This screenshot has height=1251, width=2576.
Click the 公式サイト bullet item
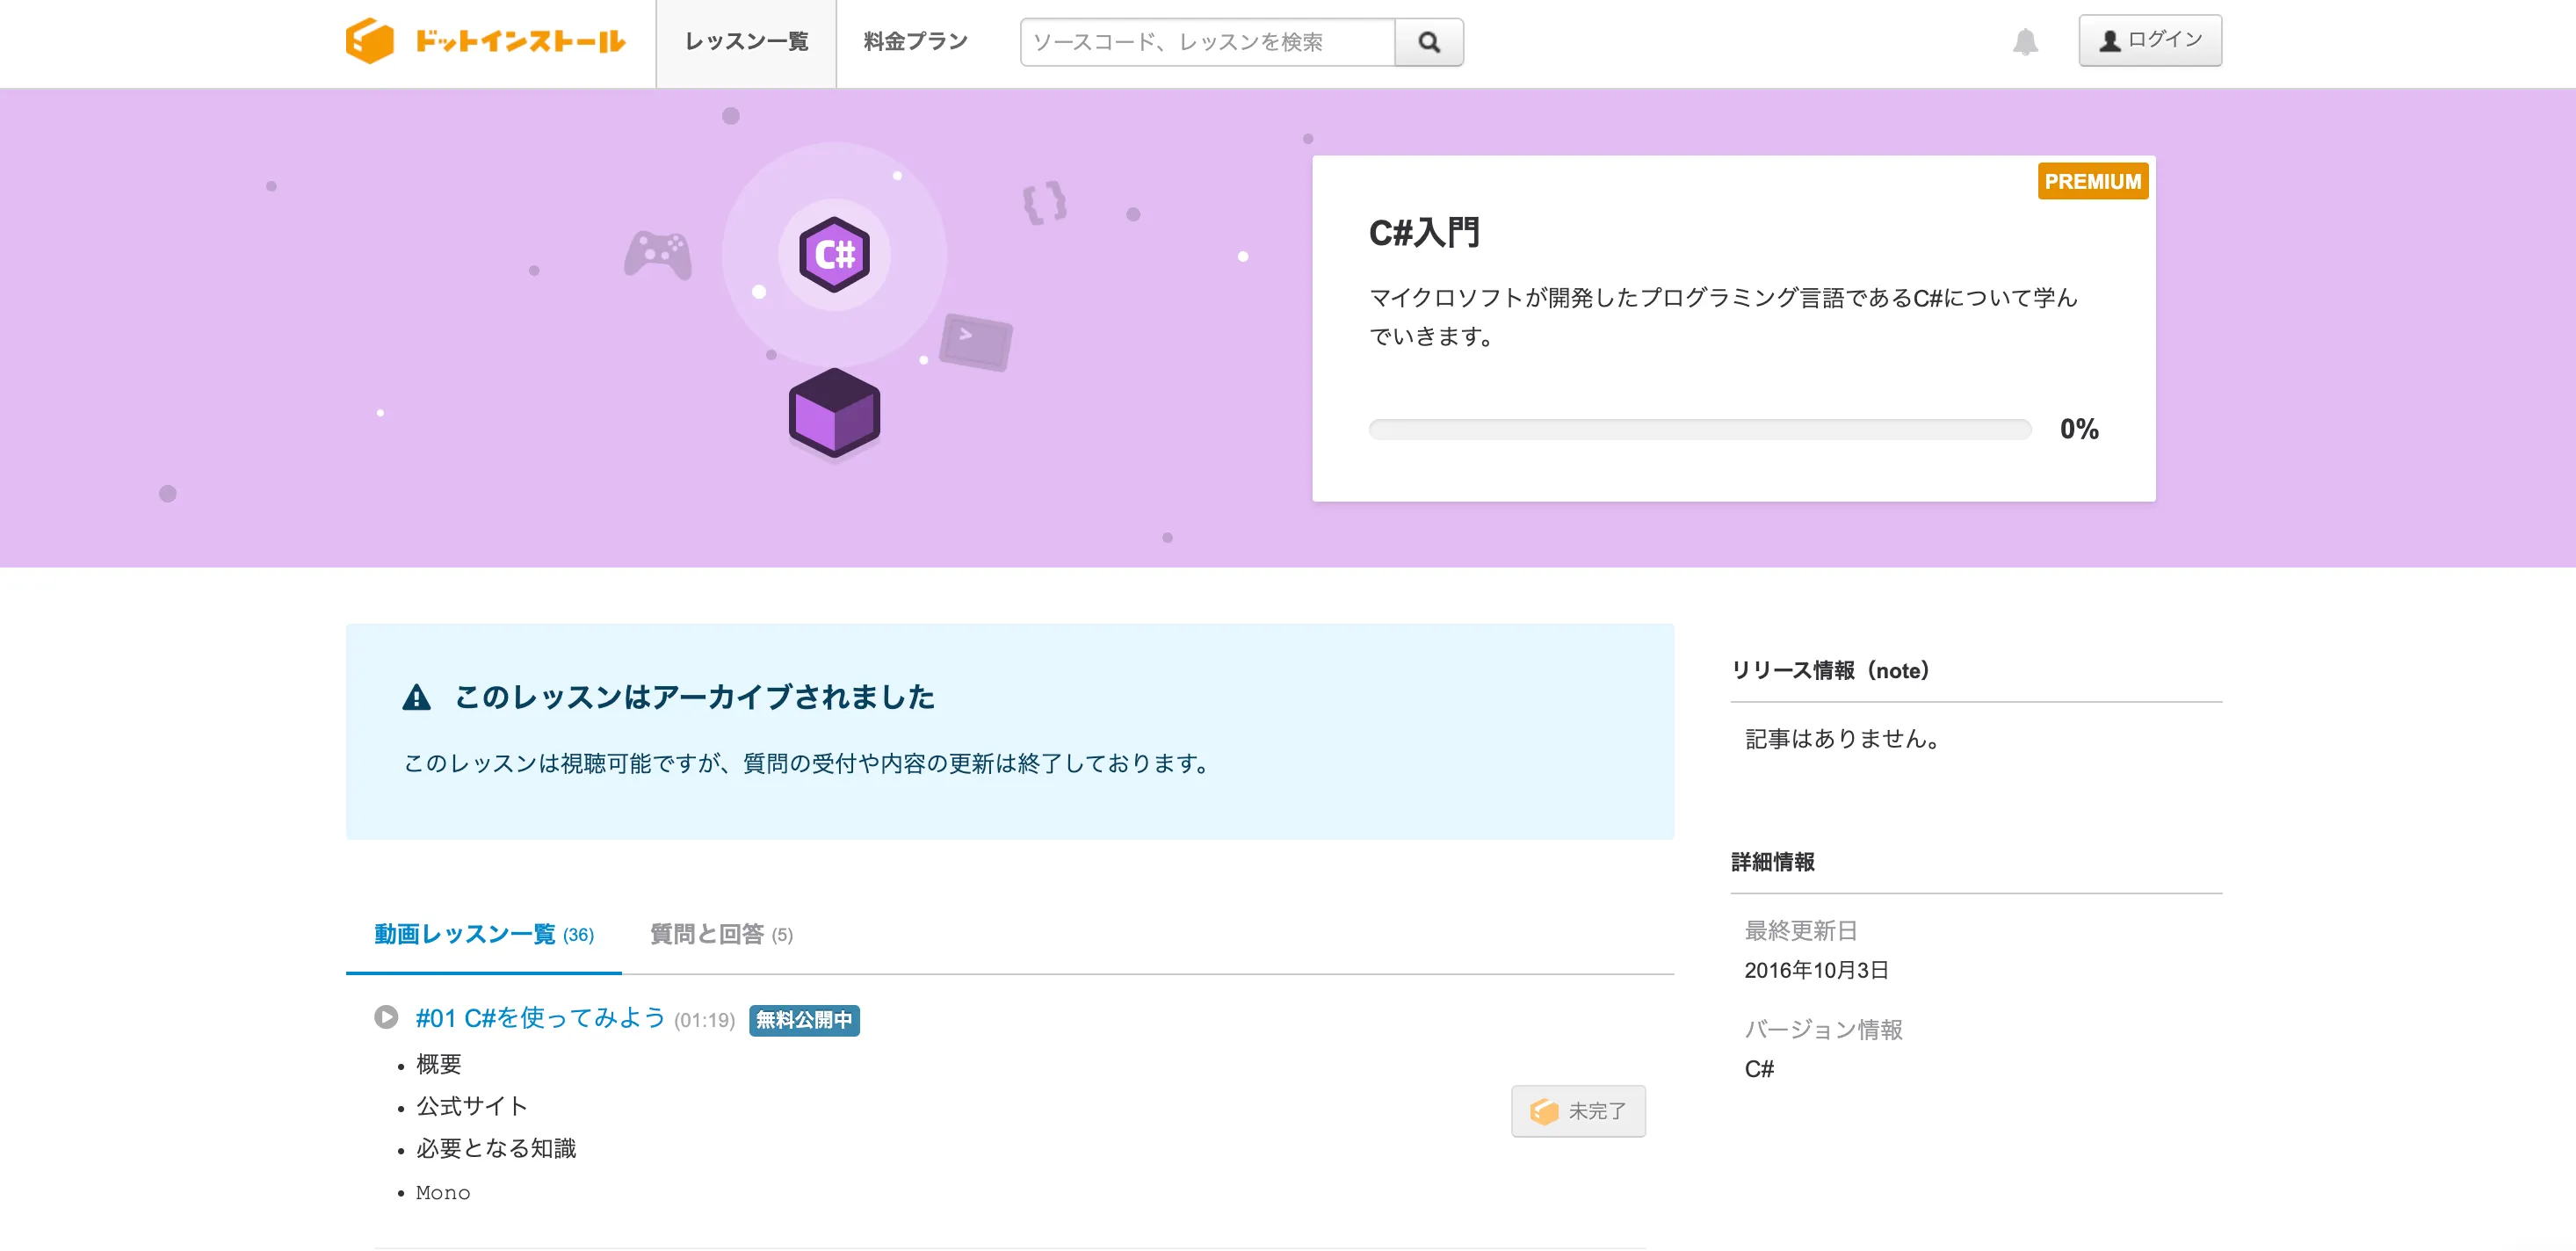[471, 1106]
